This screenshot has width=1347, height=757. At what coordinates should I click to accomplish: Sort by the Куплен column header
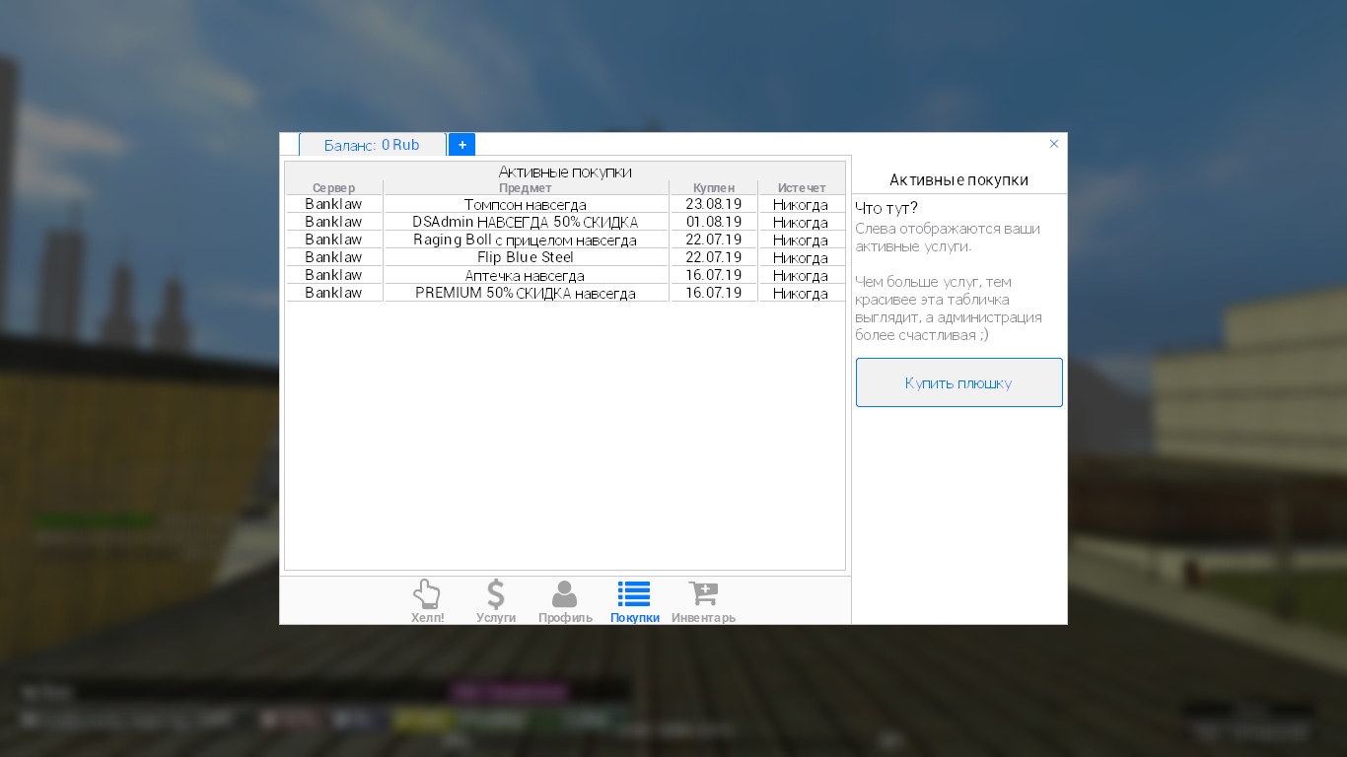pos(713,187)
